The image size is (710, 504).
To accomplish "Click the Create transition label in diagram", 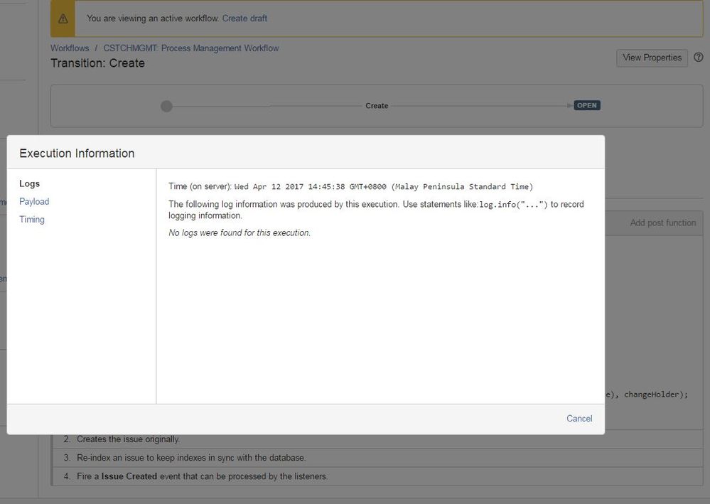I will [377, 106].
